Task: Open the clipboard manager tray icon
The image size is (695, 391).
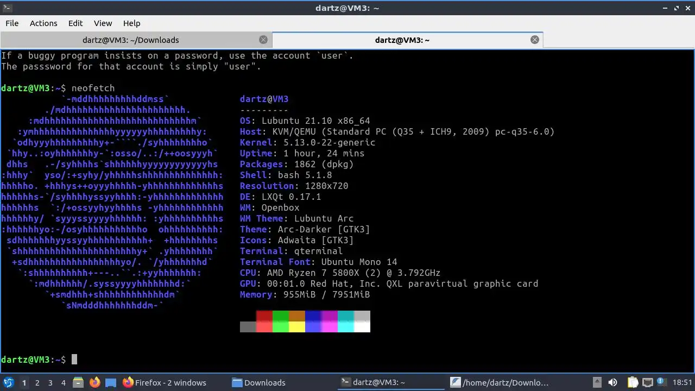Action: tap(633, 382)
